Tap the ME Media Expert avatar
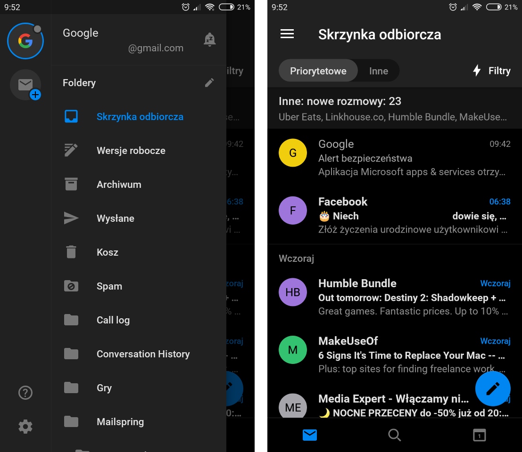522x452 pixels. (293, 406)
